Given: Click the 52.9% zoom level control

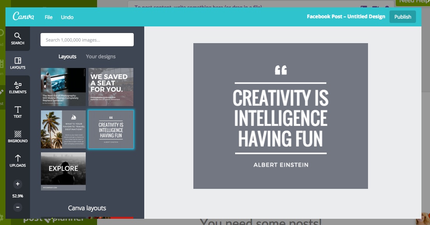Looking at the screenshot, I should click(18, 196).
